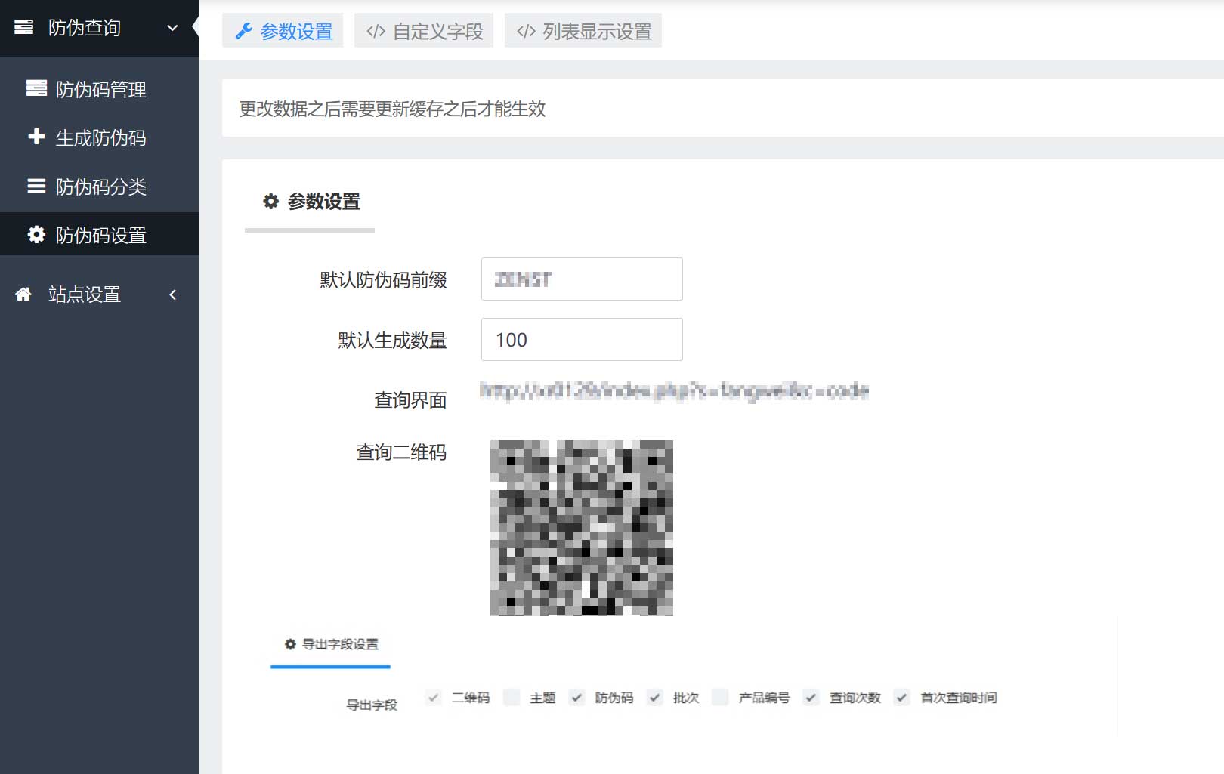Click the 防伪查询 list icon
The height and width of the screenshot is (774, 1224).
[24, 27]
